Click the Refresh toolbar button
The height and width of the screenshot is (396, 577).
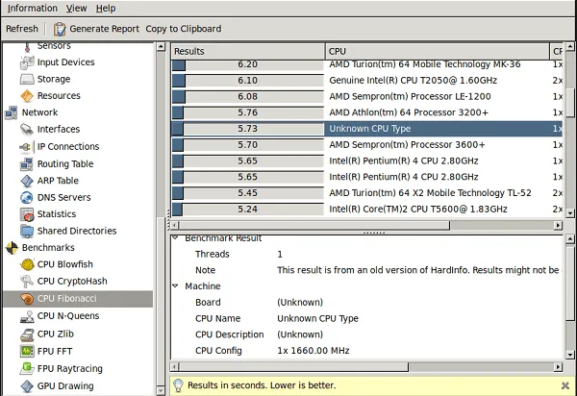pyautogui.click(x=22, y=29)
